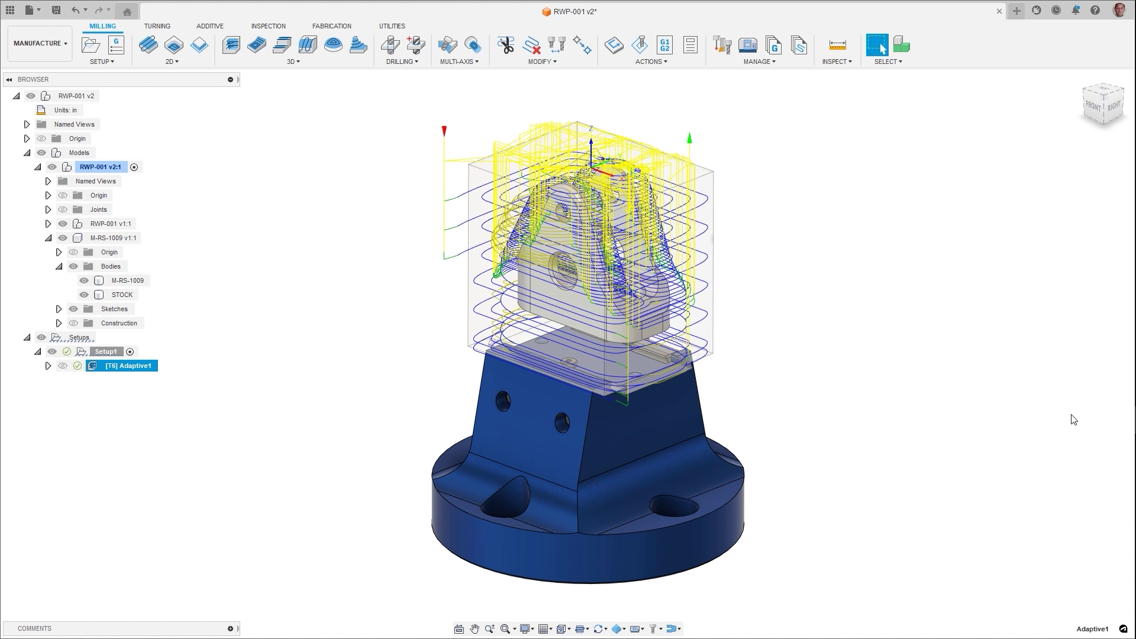Image resolution: width=1136 pixels, height=639 pixels.
Task: Open the Tool Library icon
Action: click(722, 45)
